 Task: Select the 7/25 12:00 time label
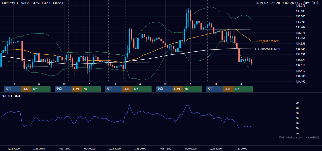click(165, 148)
